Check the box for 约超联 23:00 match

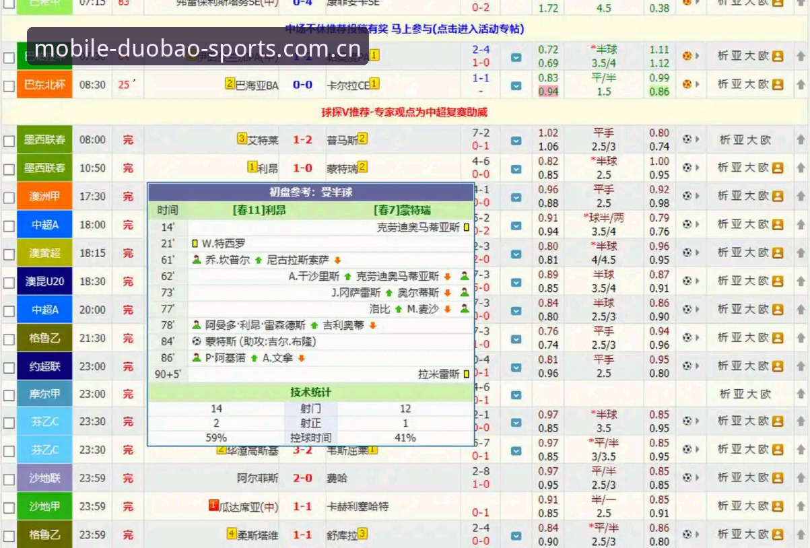9,368
